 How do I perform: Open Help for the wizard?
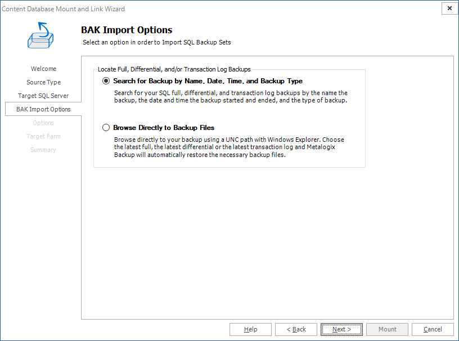pyautogui.click(x=250, y=329)
